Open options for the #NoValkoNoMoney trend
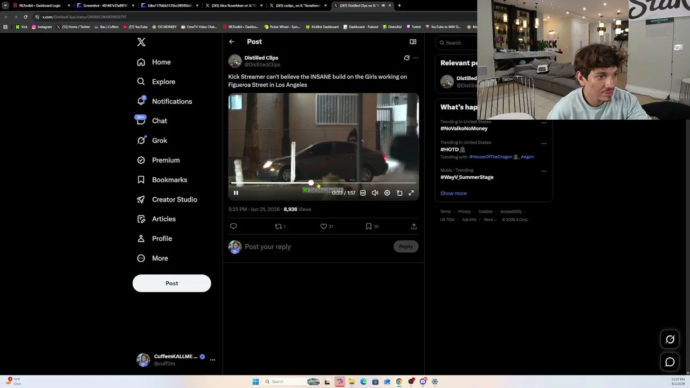The image size is (690, 388). (x=543, y=123)
